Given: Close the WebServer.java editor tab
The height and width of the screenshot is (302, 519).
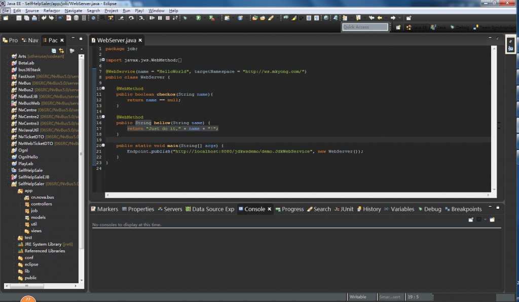Looking at the screenshot, I should point(140,41).
